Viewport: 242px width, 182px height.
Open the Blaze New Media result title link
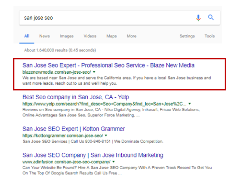pos(109,65)
